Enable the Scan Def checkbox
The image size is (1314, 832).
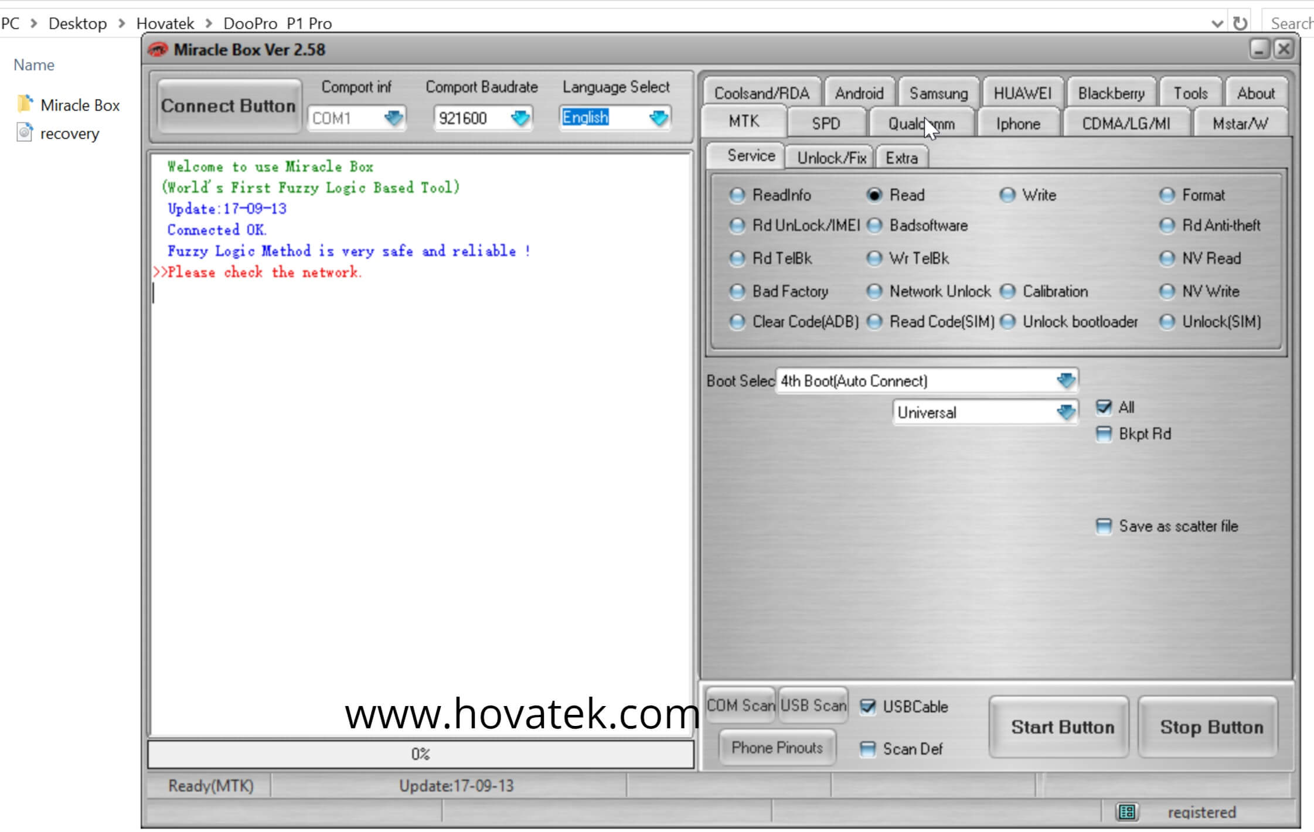pyautogui.click(x=867, y=749)
